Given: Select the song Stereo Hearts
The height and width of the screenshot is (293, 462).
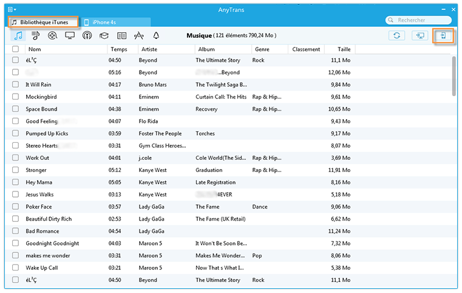Looking at the screenshot, I should (41, 146).
